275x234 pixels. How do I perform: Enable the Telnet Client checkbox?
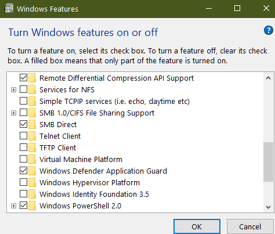(23, 136)
